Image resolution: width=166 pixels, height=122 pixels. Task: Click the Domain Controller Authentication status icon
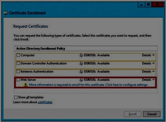point(81,63)
